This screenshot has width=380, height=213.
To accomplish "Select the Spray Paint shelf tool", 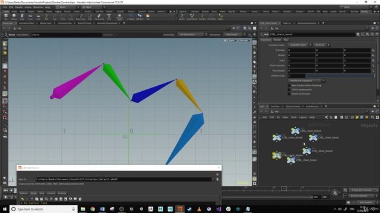I will click(99, 17).
